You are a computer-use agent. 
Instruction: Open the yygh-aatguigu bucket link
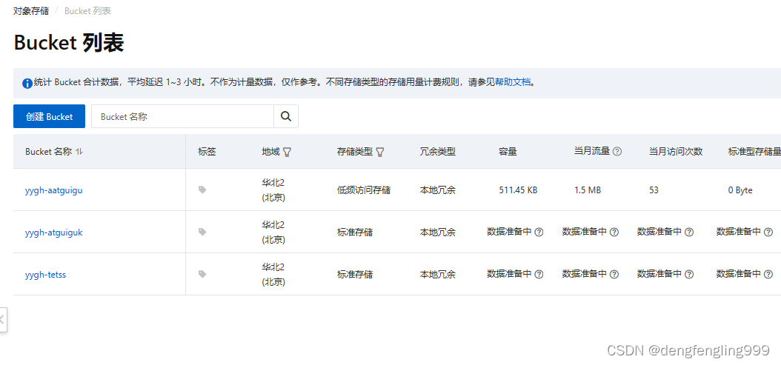click(54, 190)
